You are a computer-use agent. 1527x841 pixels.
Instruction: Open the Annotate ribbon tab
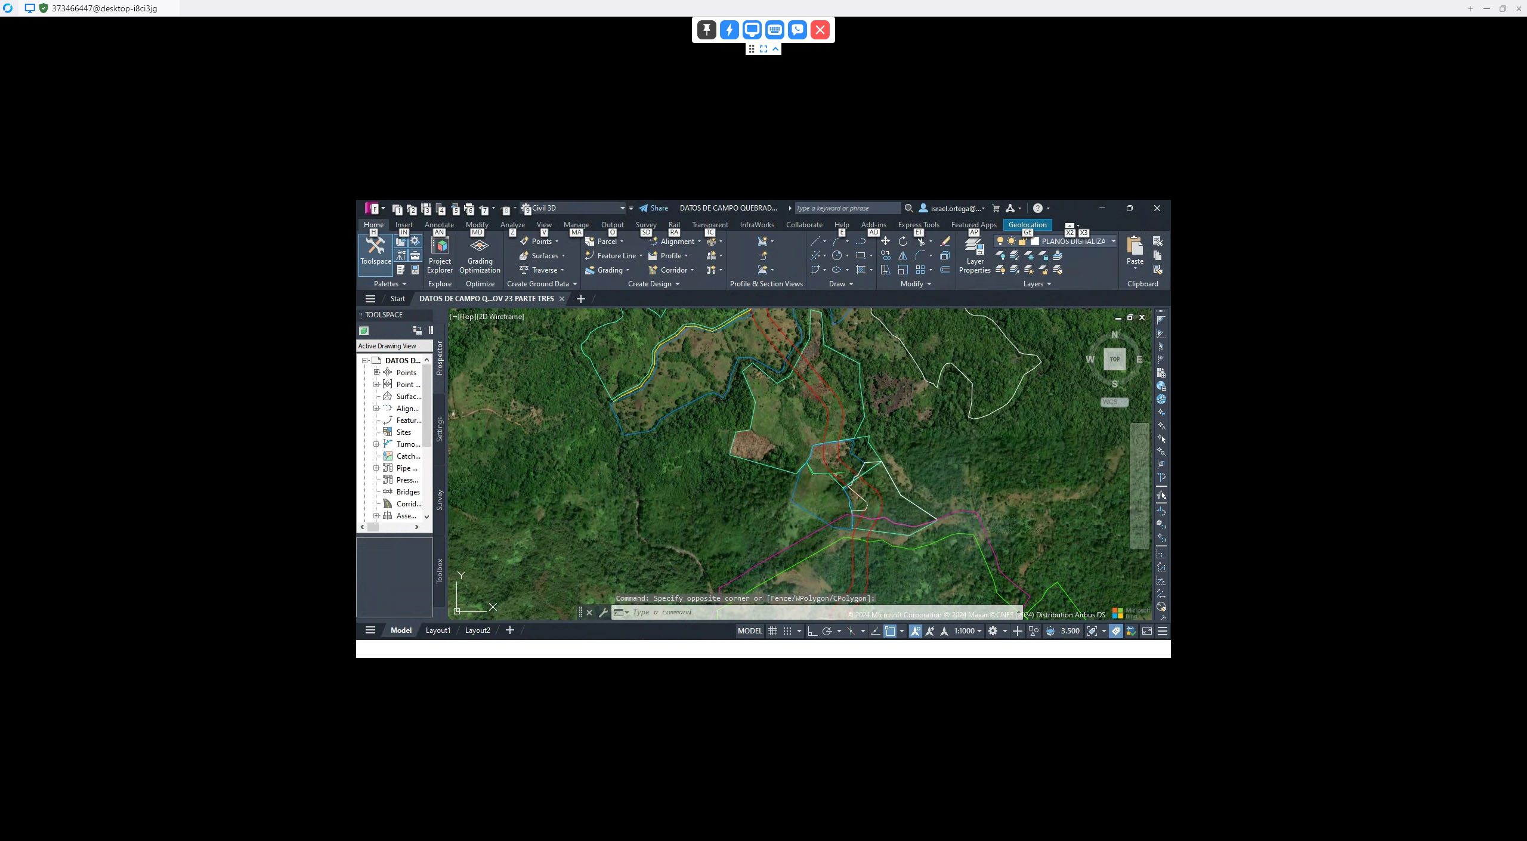tap(439, 225)
